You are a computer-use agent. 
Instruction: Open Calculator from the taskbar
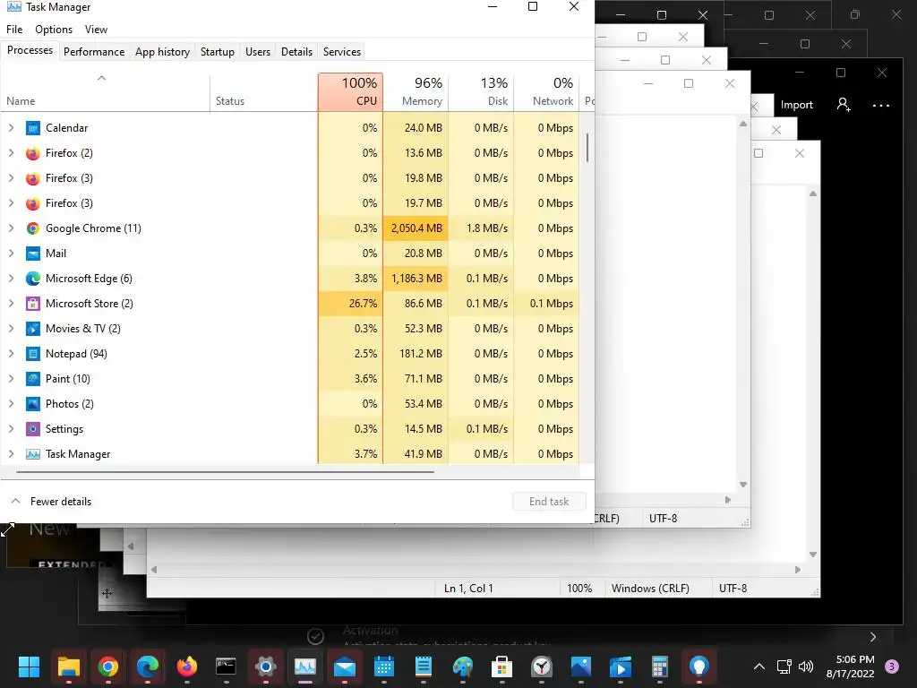660,666
